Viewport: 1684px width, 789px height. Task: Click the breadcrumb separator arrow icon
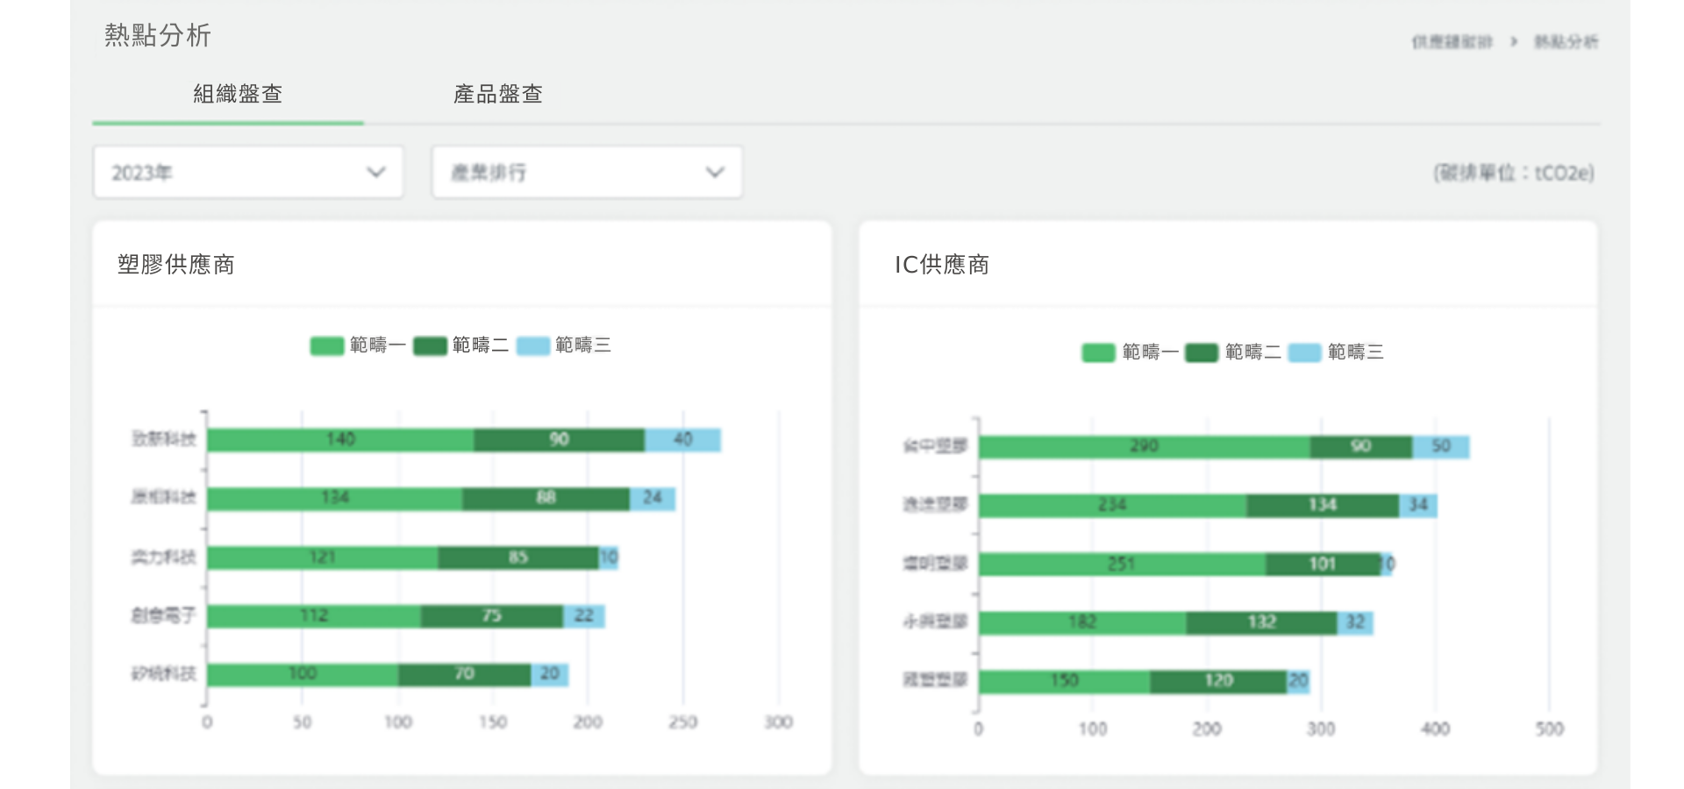[x=1513, y=42]
